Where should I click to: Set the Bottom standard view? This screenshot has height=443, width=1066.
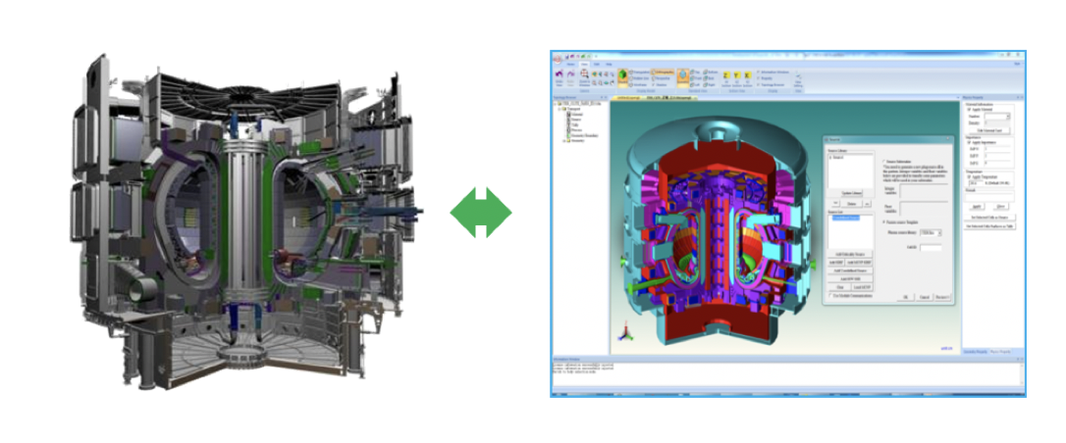(x=711, y=72)
